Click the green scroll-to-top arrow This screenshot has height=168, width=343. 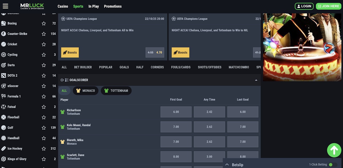tap(334, 150)
